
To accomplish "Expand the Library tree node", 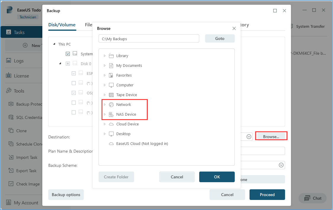I will [x=104, y=56].
